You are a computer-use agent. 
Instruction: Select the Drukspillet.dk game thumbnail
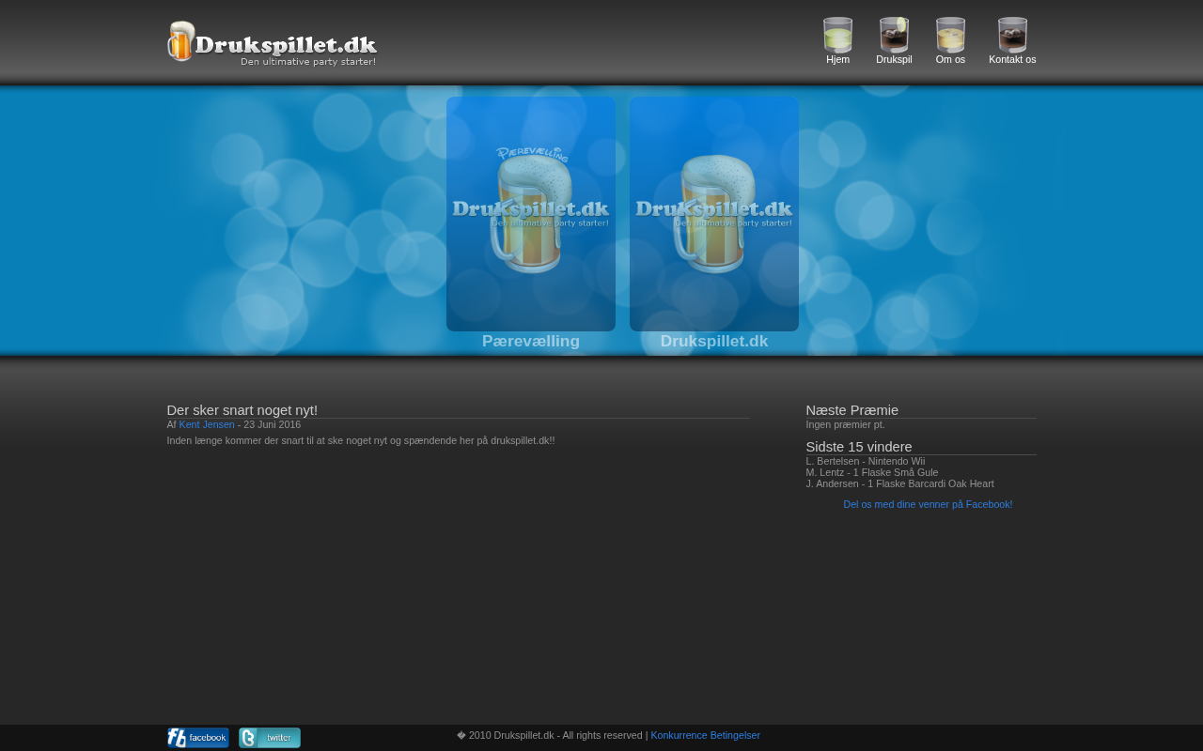coord(714,214)
